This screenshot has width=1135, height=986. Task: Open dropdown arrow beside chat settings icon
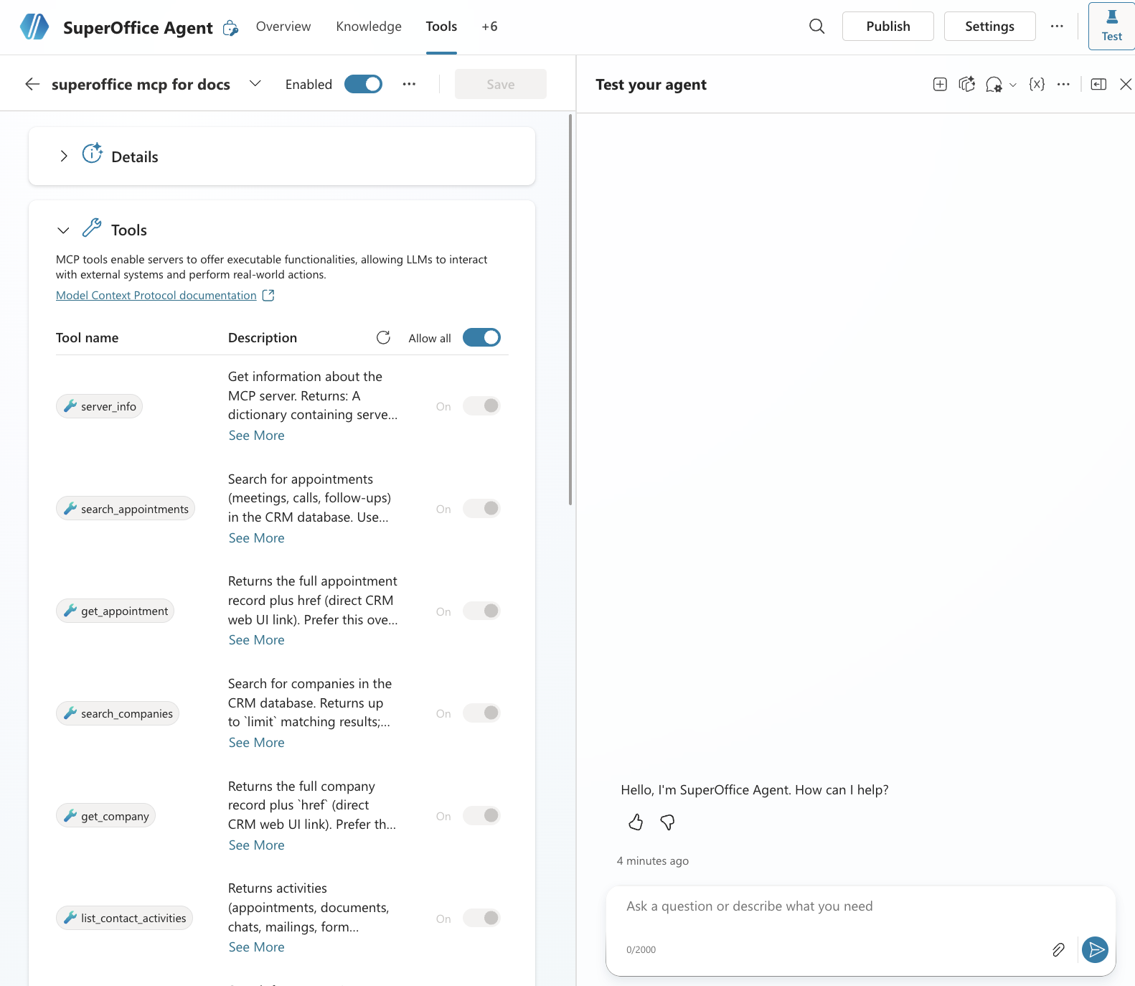pos(1013,85)
